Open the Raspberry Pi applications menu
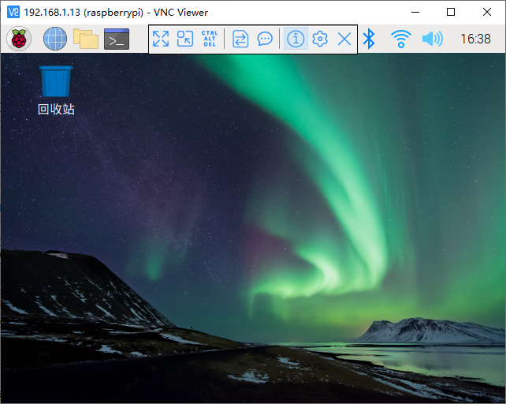The width and height of the screenshot is (506, 404). (18, 39)
